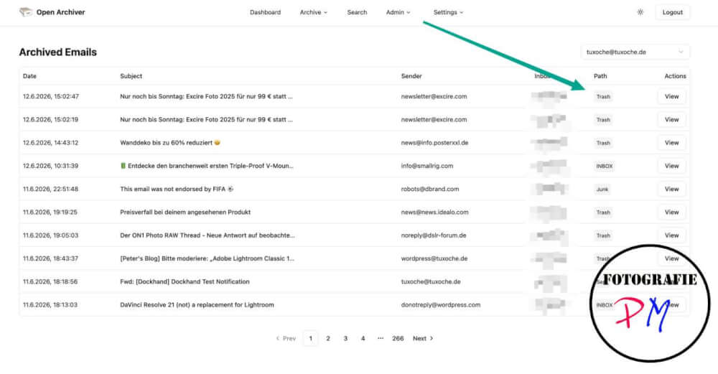This screenshot has width=718, height=374.
Task: Click the Junk path badge
Action: tap(602, 189)
